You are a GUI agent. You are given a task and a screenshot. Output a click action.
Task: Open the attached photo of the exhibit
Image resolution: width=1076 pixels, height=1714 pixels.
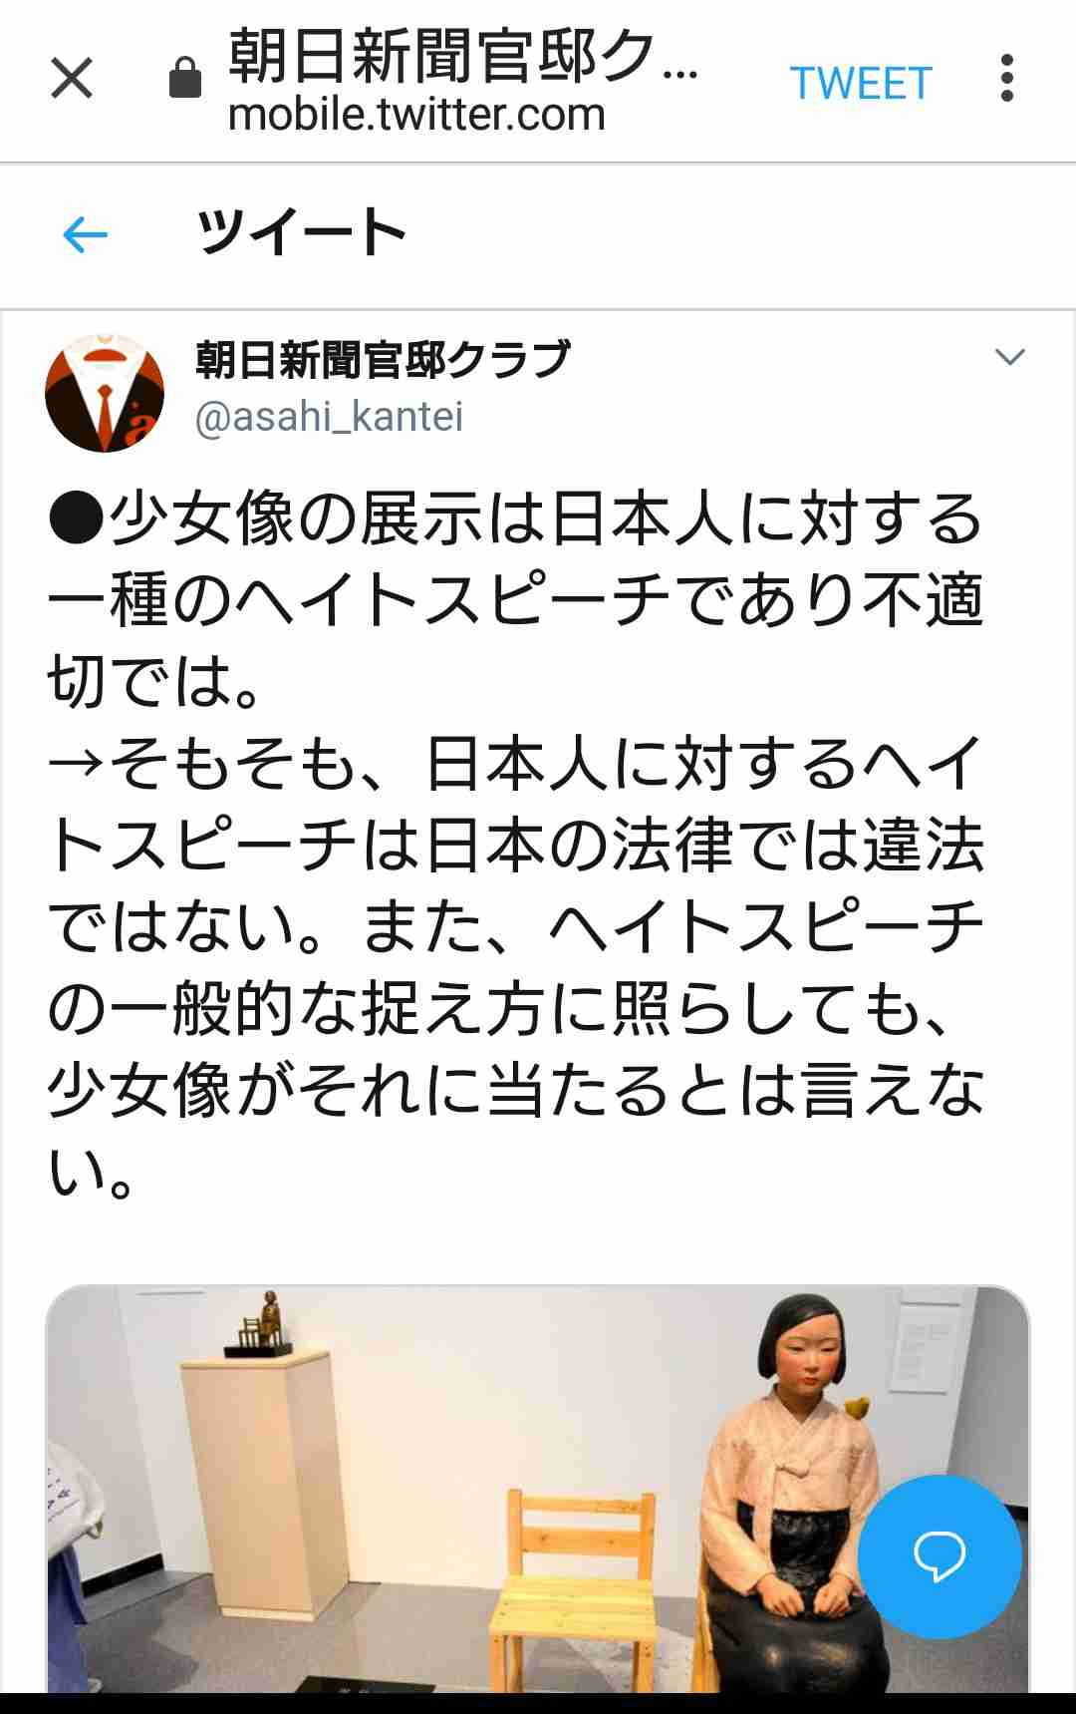[538, 1489]
